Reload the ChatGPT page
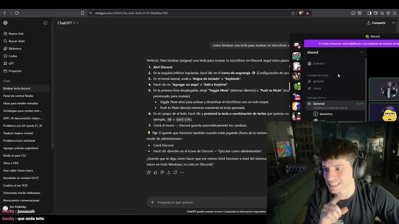This screenshot has height=224, width=399. coord(17,13)
